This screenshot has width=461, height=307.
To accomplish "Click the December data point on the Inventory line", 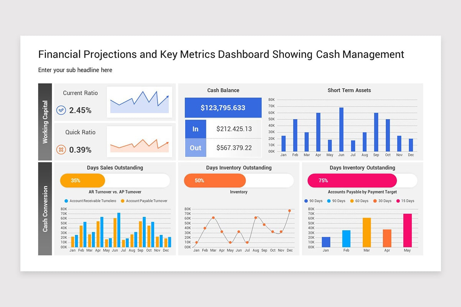I will tap(290, 211).
